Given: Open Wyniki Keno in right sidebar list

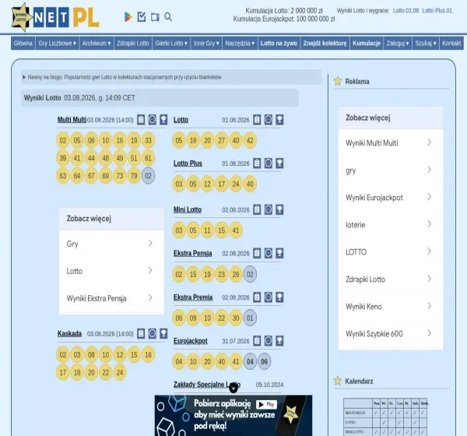Looking at the screenshot, I should coord(391,306).
